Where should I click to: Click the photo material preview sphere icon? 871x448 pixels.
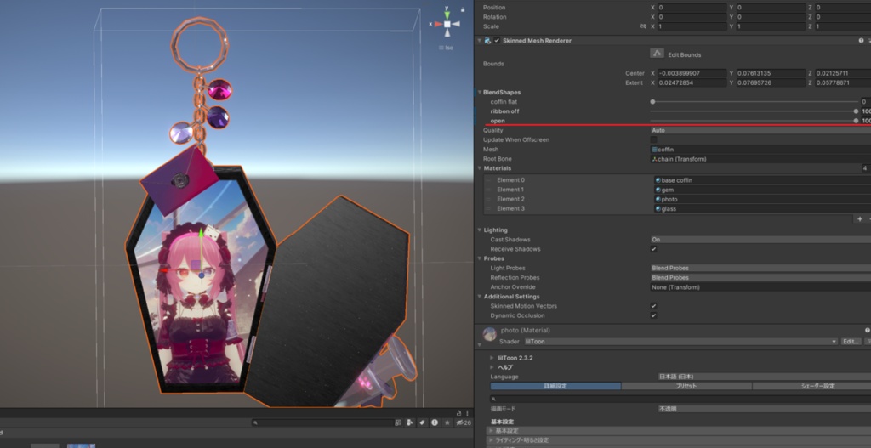coord(489,333)
